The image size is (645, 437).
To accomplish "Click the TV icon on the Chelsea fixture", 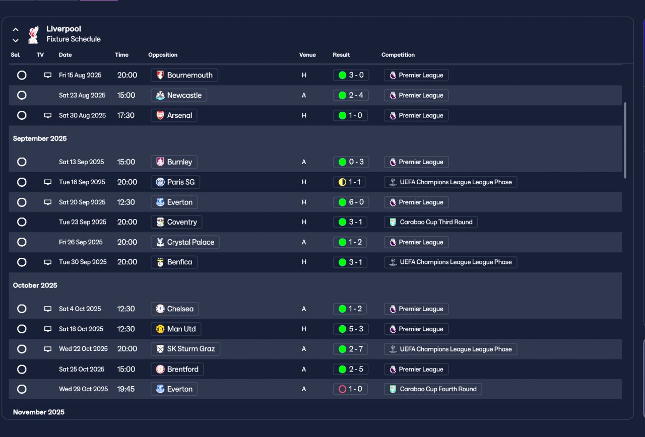I will point(48,309).
